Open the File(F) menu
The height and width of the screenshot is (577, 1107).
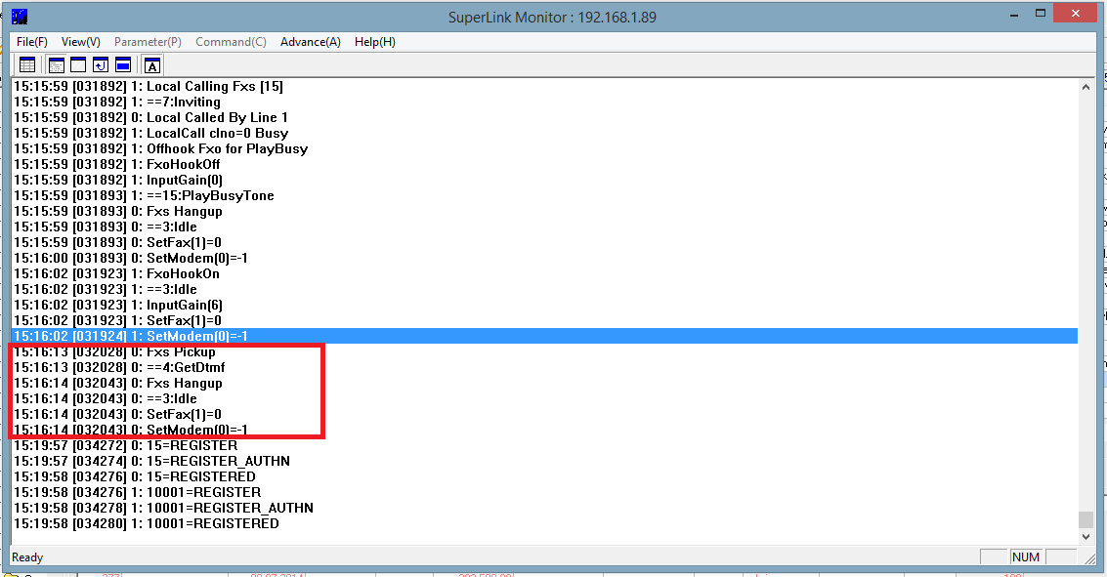pyautogui.click(x=32, y=42)
